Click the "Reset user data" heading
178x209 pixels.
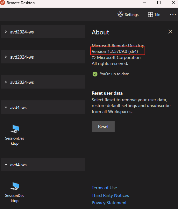pyautogui.click(x=107, y=93)
